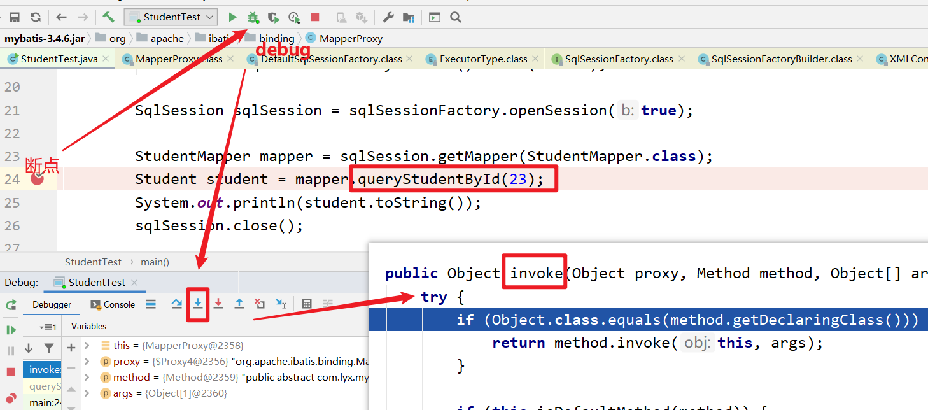The image size is (928, 410).
Task: Click the Save All disk icon
Action: [x=14, y=17]
